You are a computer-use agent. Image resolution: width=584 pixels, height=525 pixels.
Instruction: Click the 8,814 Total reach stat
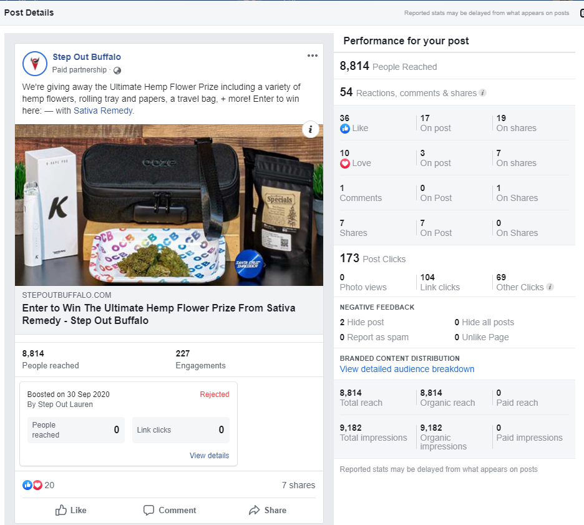(361, 398)
